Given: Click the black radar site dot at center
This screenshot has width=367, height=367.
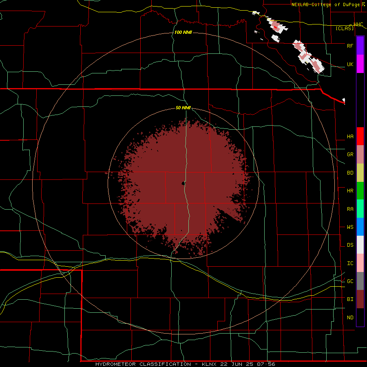Looking at the screenshot, I should (183, 183).
